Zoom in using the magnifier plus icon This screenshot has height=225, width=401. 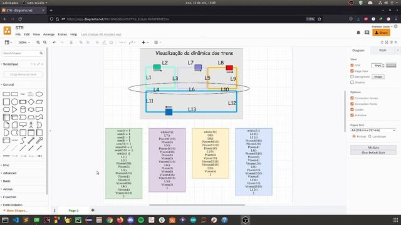38,42
